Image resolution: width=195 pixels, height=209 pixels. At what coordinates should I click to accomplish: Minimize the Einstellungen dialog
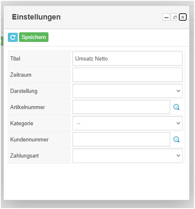click(x=166, y=17)
